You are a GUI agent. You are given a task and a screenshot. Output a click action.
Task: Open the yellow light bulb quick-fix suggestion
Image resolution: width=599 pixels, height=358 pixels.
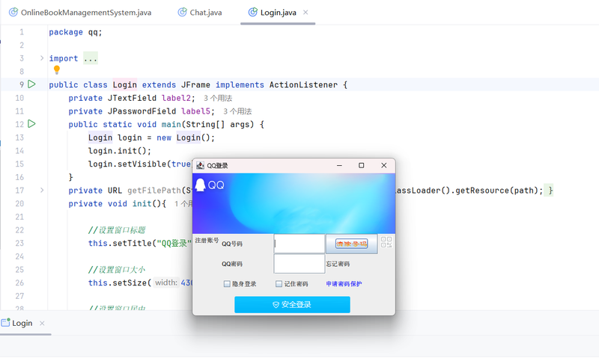(x=57, y=70)
